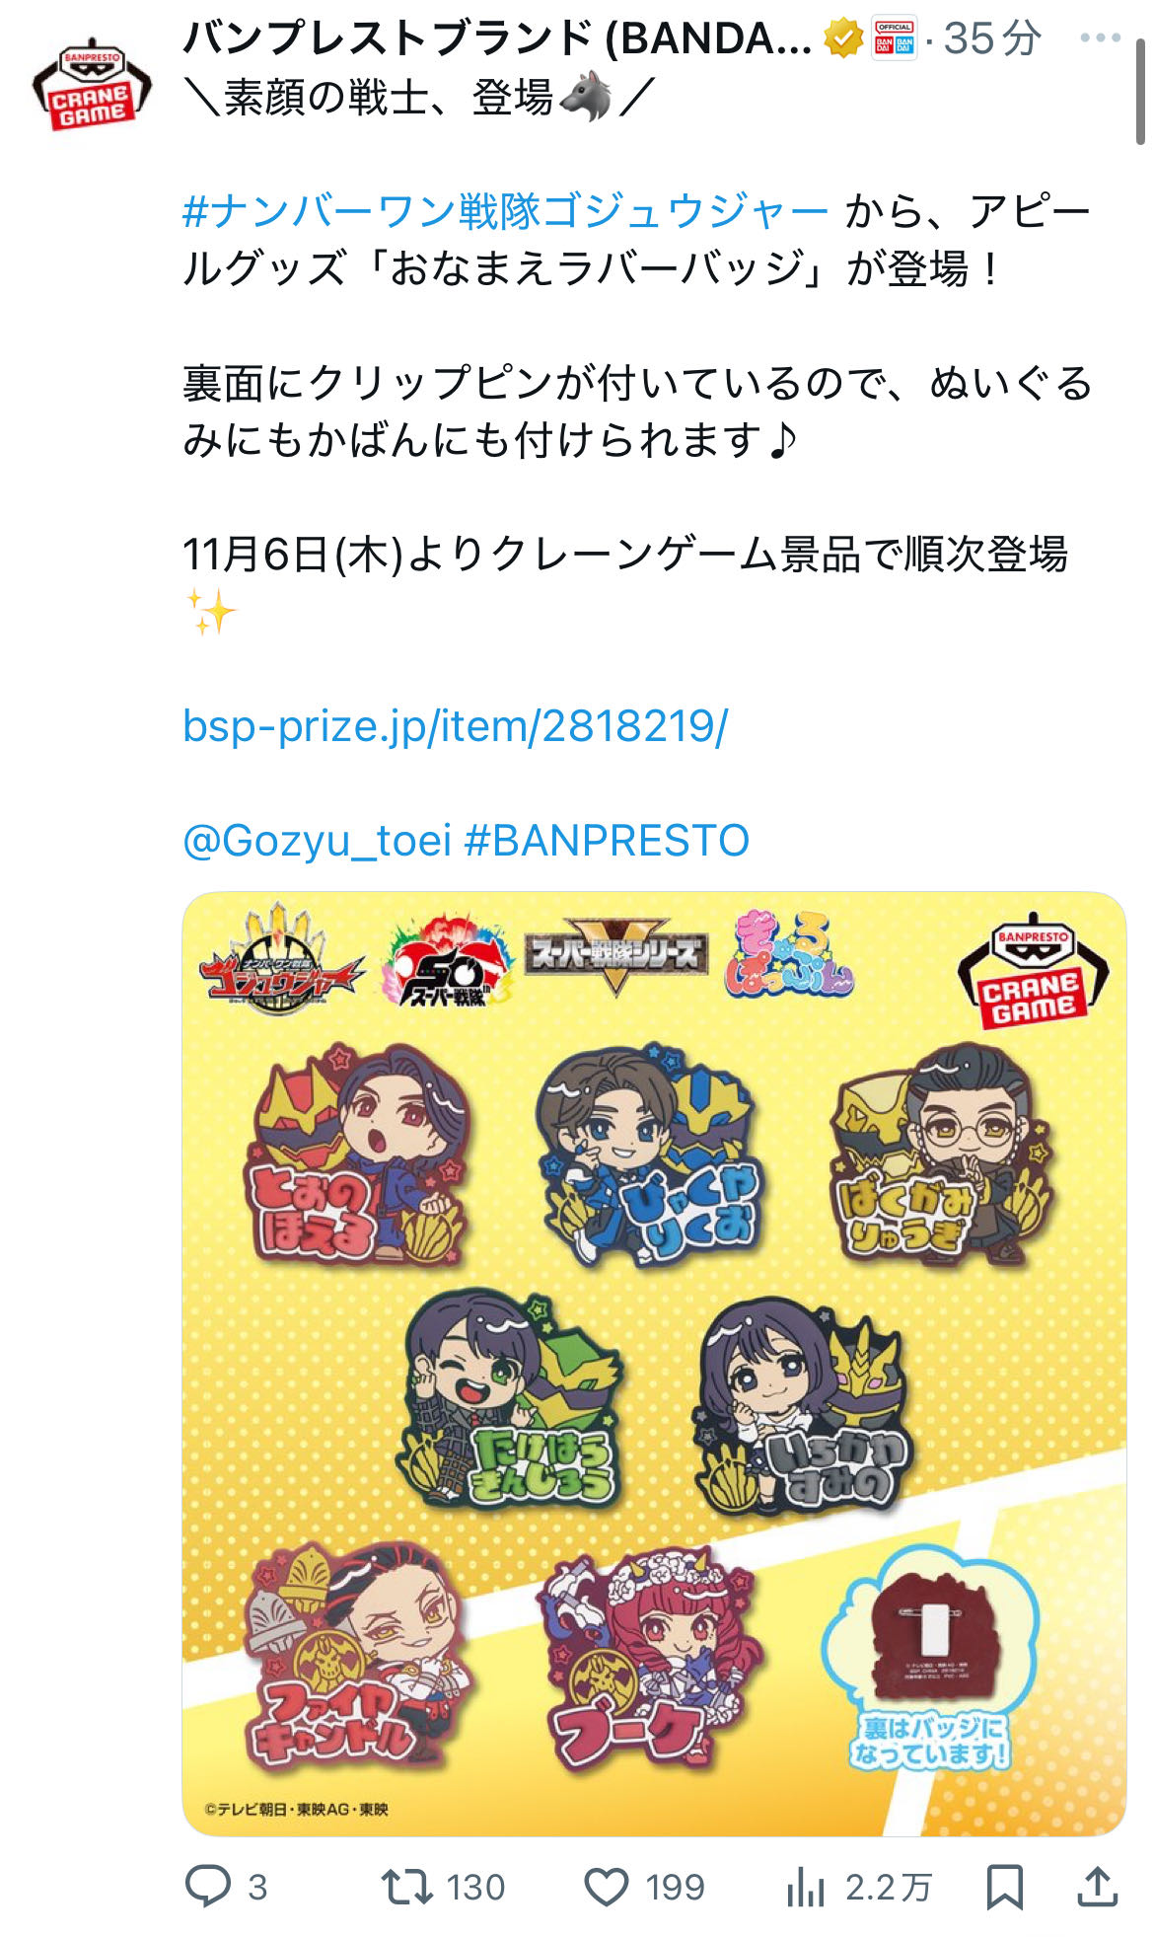Click the 130 repost count
The image size is (1154, 1937).
[475, 1888]
